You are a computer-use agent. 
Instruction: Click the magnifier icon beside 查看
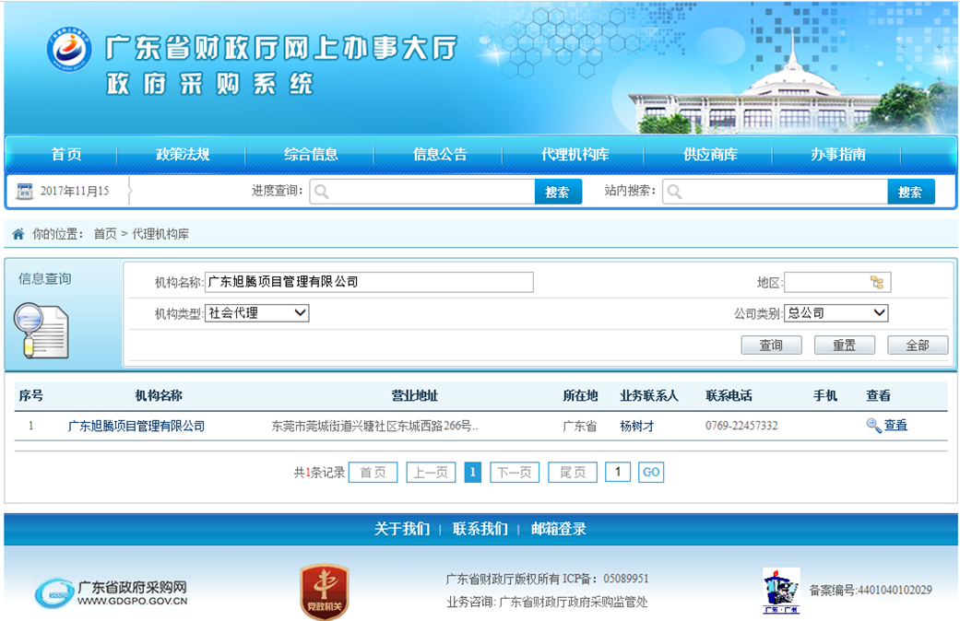(873, 426)
